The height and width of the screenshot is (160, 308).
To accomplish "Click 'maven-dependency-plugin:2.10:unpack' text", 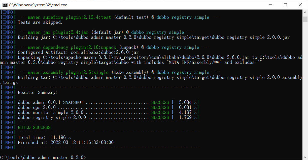I will point(72,47).
